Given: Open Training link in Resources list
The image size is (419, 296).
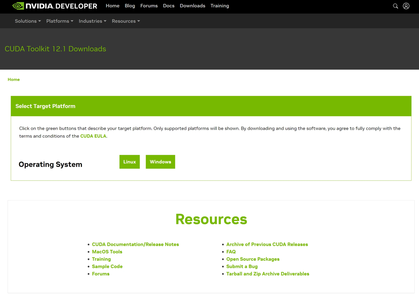Looking at the screenshot, I should (101, 259).
